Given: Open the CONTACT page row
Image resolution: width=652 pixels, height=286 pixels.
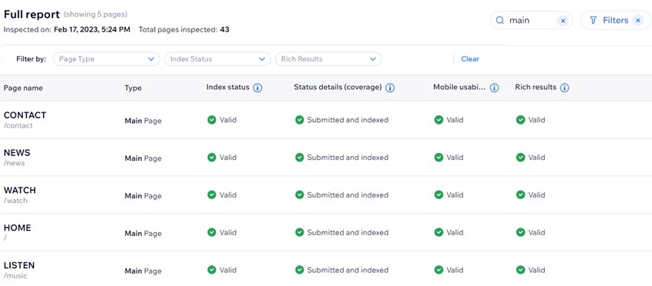Looking at the screenshot, I should tap(326, 119).
